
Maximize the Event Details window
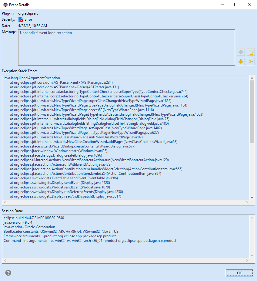coord(236,5)
